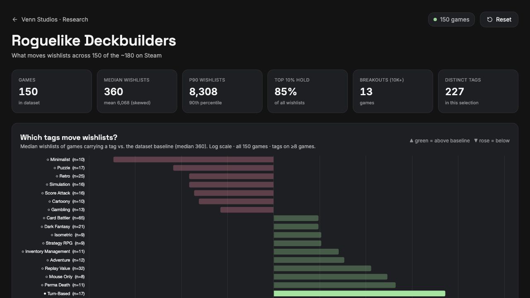This screenshot has width=530, height=298.
Task: Click the highlighted Turn-Based bar
Action: [x=359, y=293]
